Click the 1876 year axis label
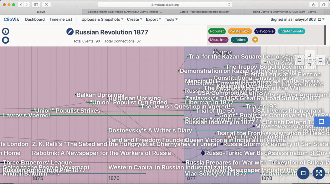 (114, 178)
